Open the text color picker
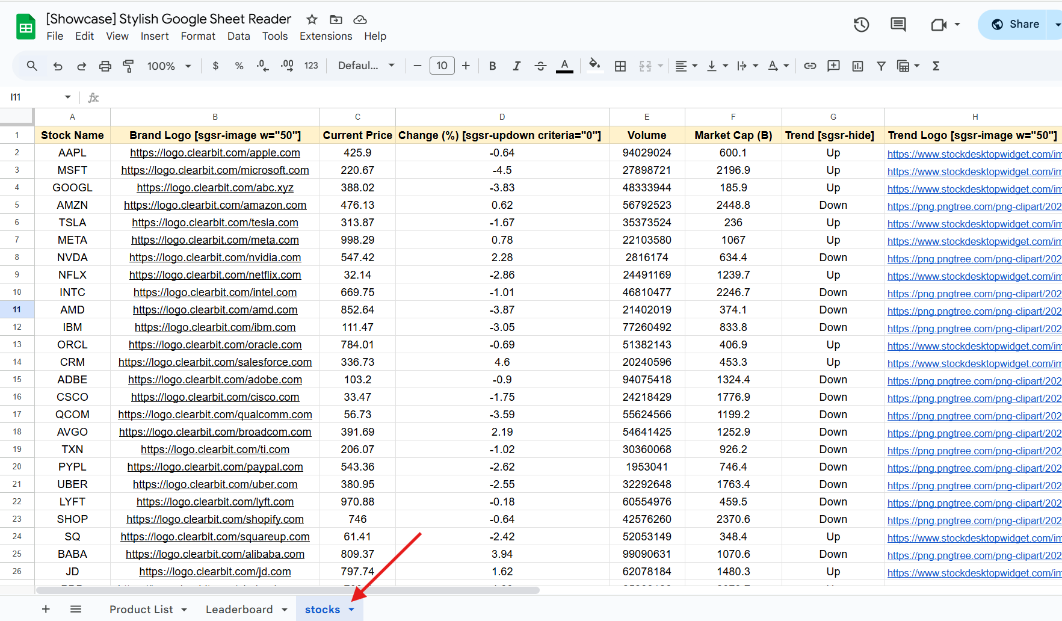 tap(564, 66)
